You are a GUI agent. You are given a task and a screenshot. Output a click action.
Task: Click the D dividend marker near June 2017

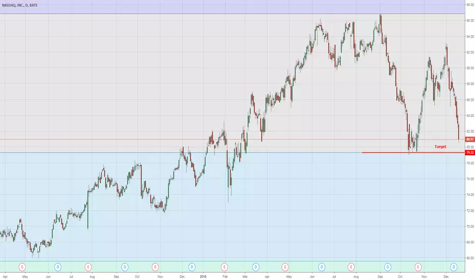coord(58,267)
